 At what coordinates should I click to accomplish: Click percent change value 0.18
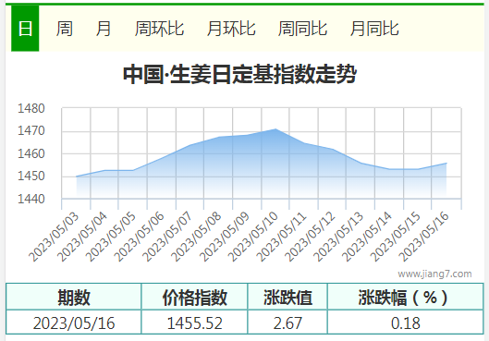pos(406,323)
